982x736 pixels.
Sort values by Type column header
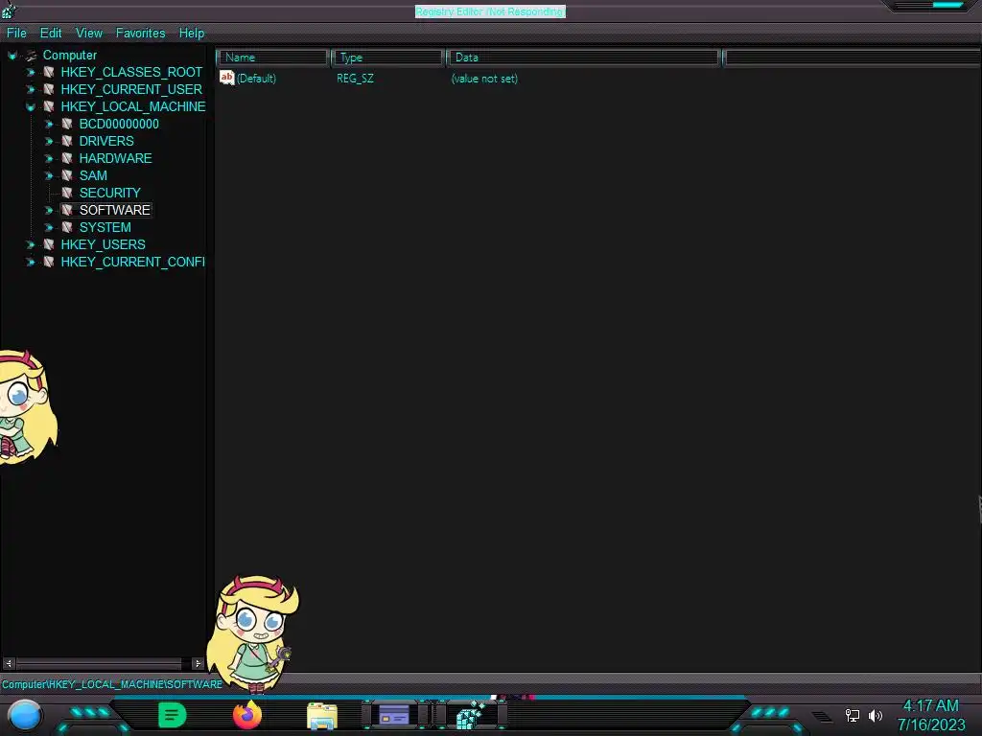pyautogui.click(x=388, y=57)
